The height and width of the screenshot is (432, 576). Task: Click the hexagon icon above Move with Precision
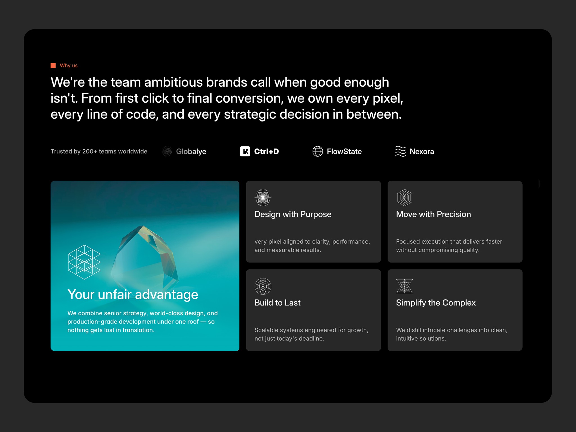coord(404,197)
